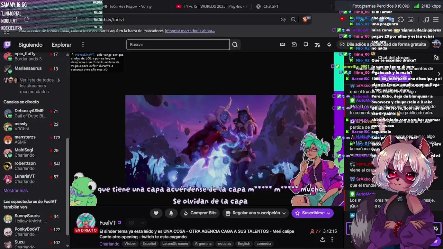Open the Suscribirse dropdown button
The height and width of the screenshot is (249, 443).
313,213
